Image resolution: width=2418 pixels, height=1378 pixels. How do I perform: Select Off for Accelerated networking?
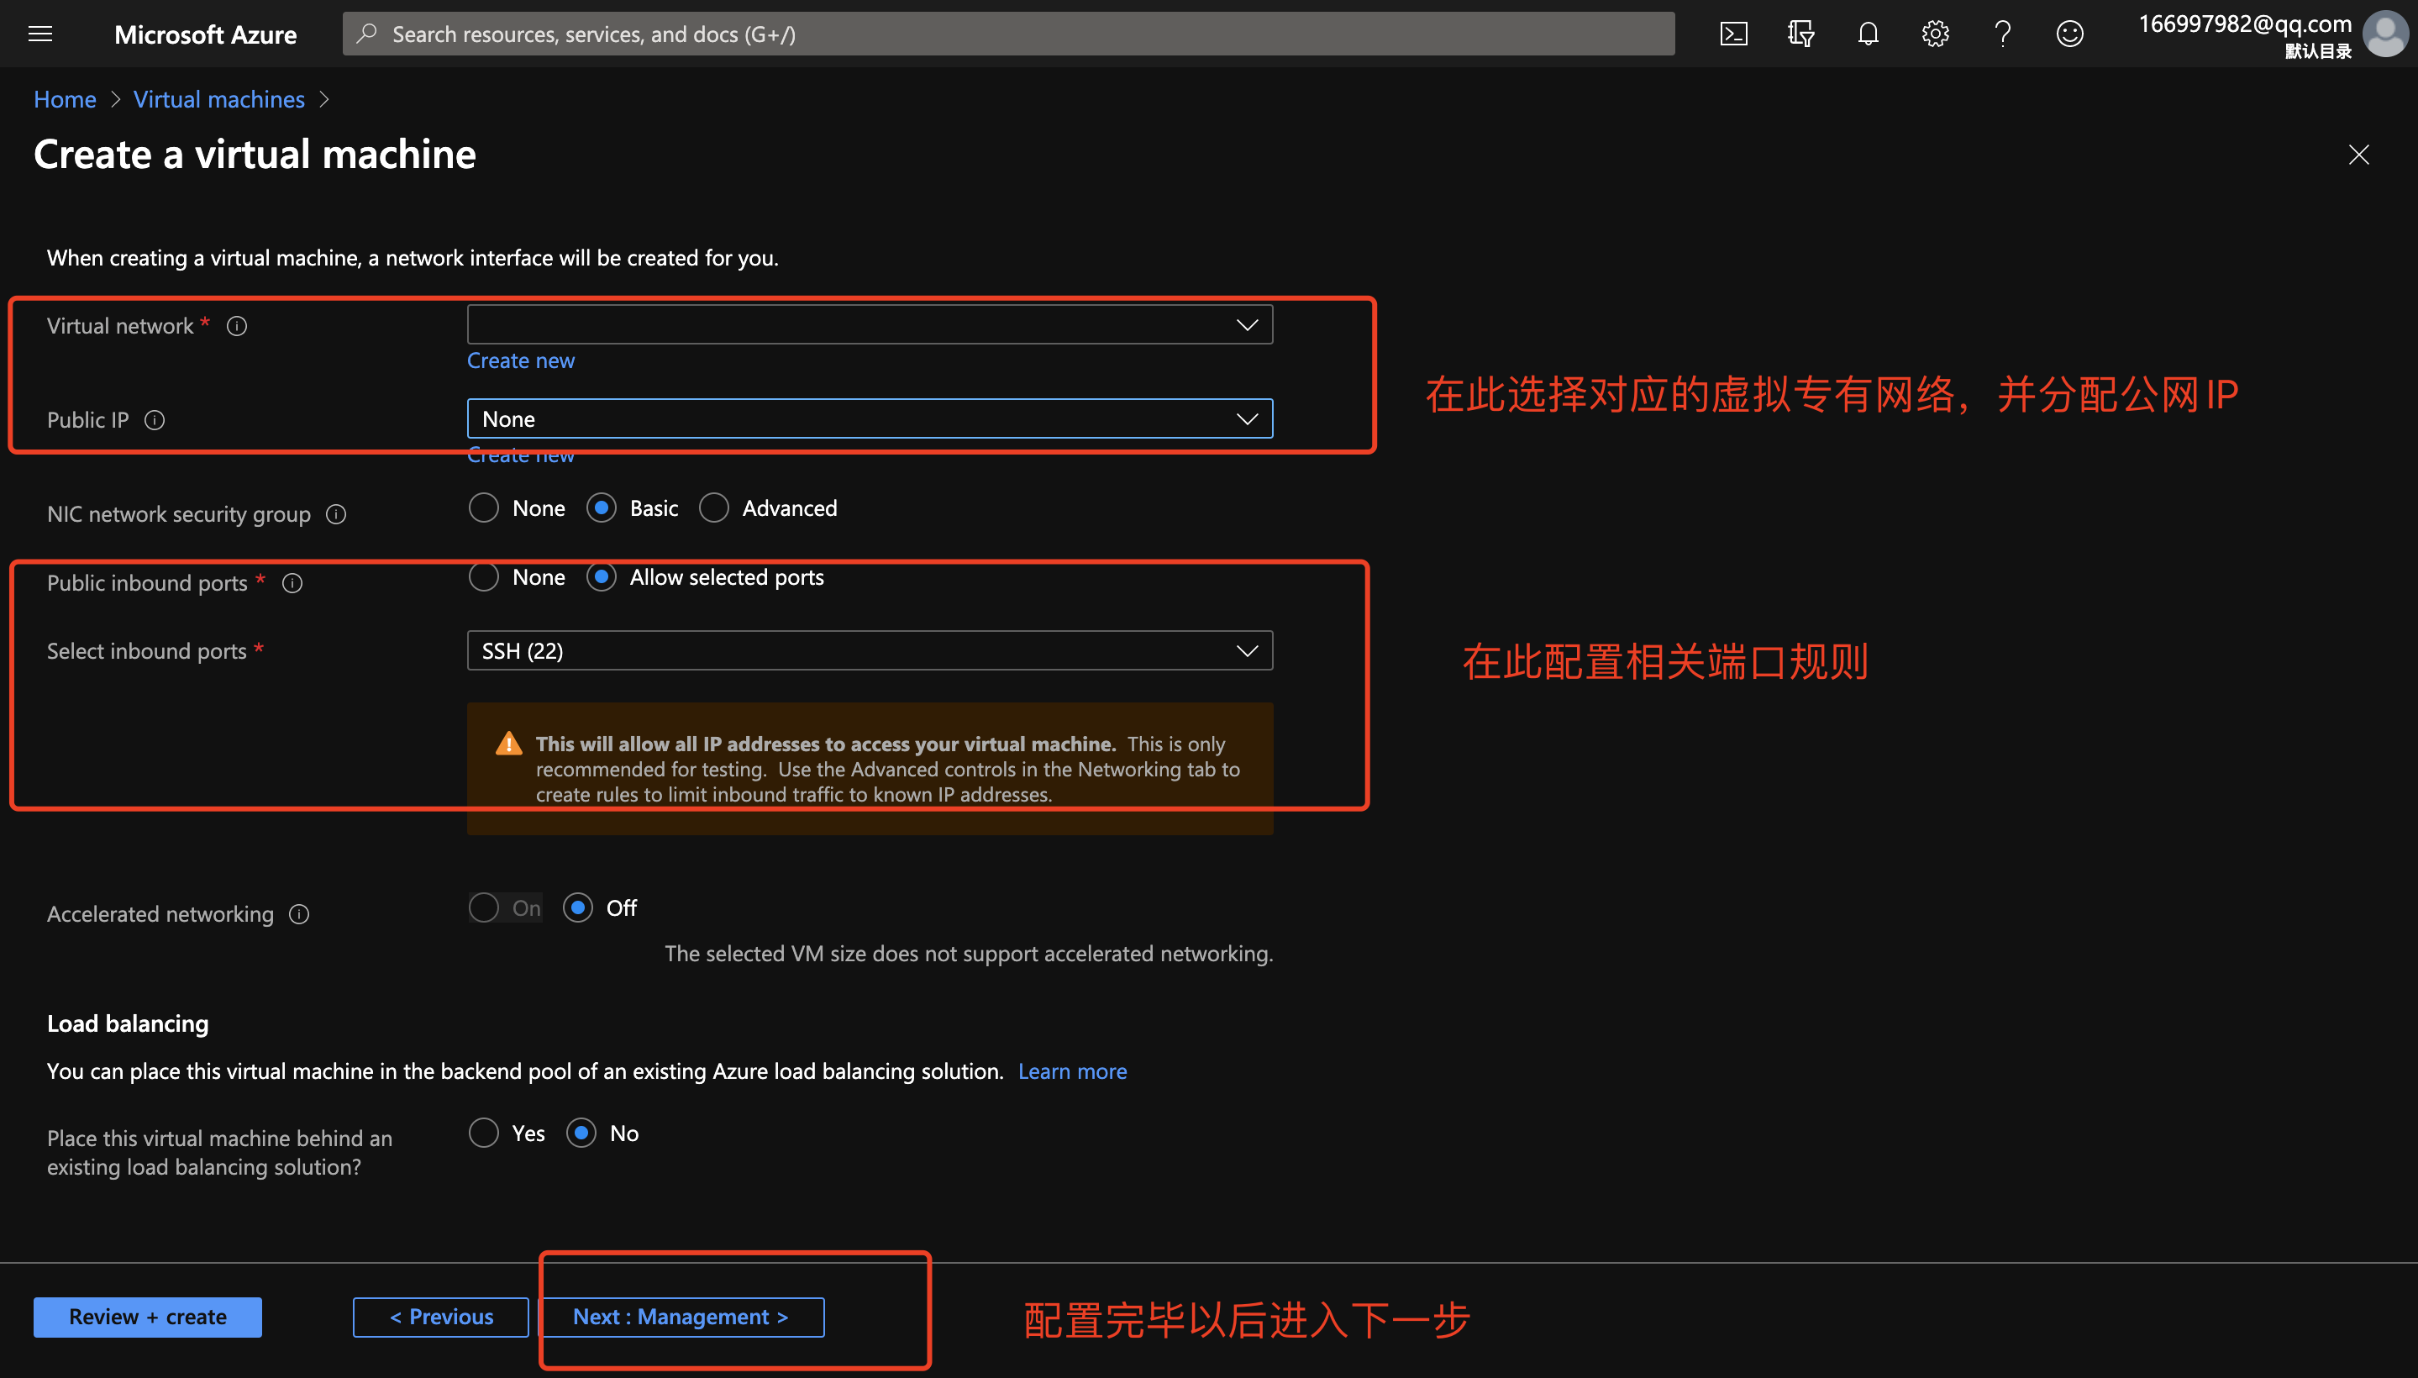pyautogui.click(x=577, y=908)
